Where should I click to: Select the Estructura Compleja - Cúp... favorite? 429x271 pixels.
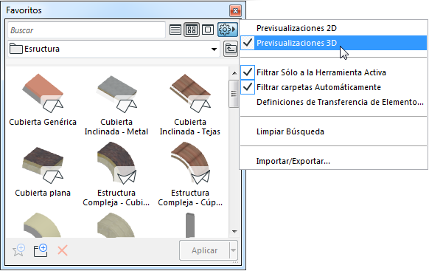coord(190,174)
